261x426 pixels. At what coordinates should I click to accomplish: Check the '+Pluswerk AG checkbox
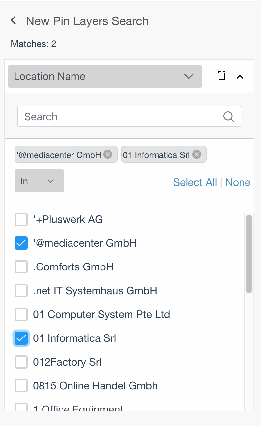pos(21,219)
